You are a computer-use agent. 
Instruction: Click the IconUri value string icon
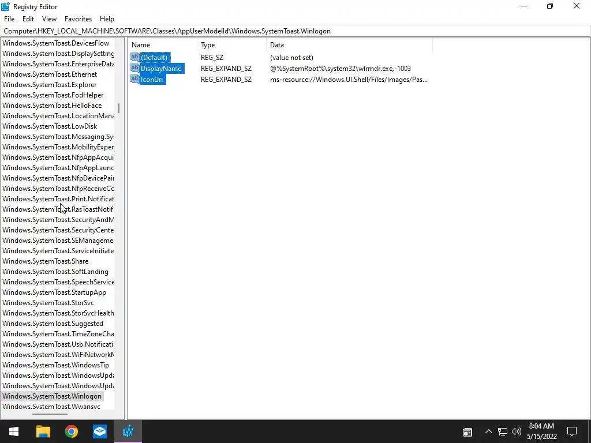tap(135, 79)
